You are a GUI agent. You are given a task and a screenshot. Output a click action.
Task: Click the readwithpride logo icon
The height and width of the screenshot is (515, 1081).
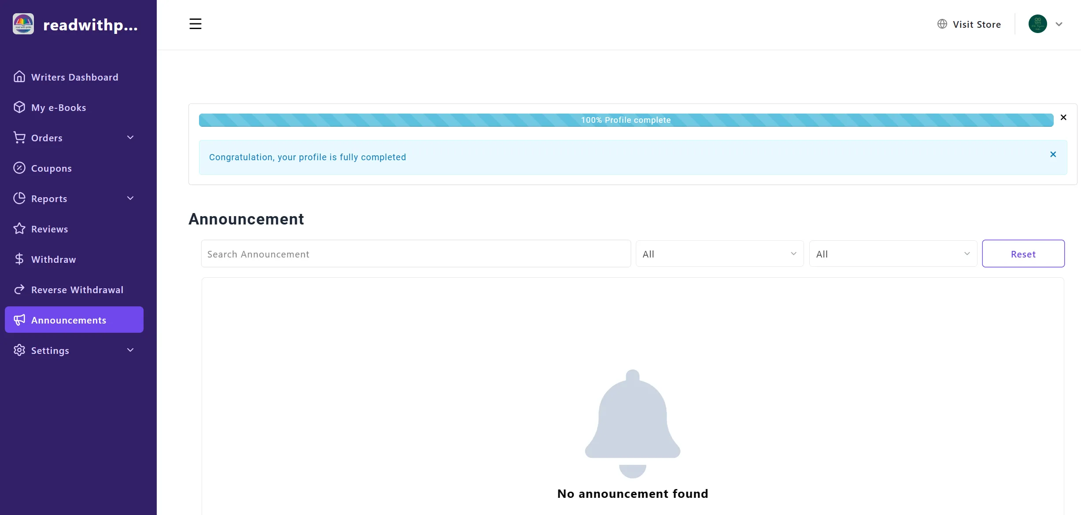pos(23,24)
